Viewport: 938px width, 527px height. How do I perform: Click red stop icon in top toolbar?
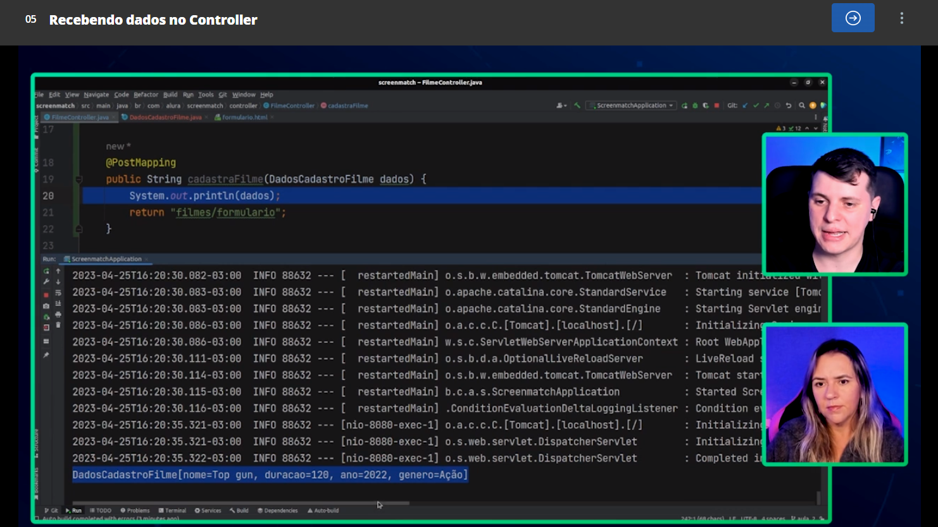(716, 106)
